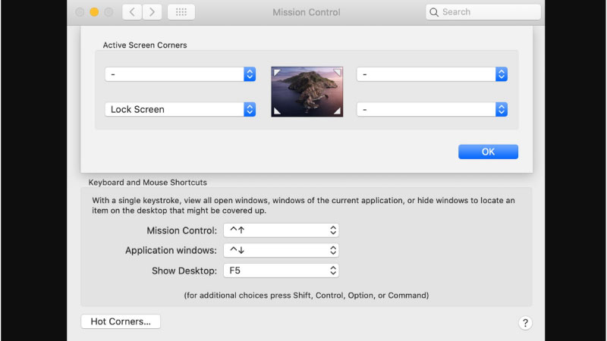
Task: Click the gray zoom window button
Action: pyautogui.click(x=109, y=12)
